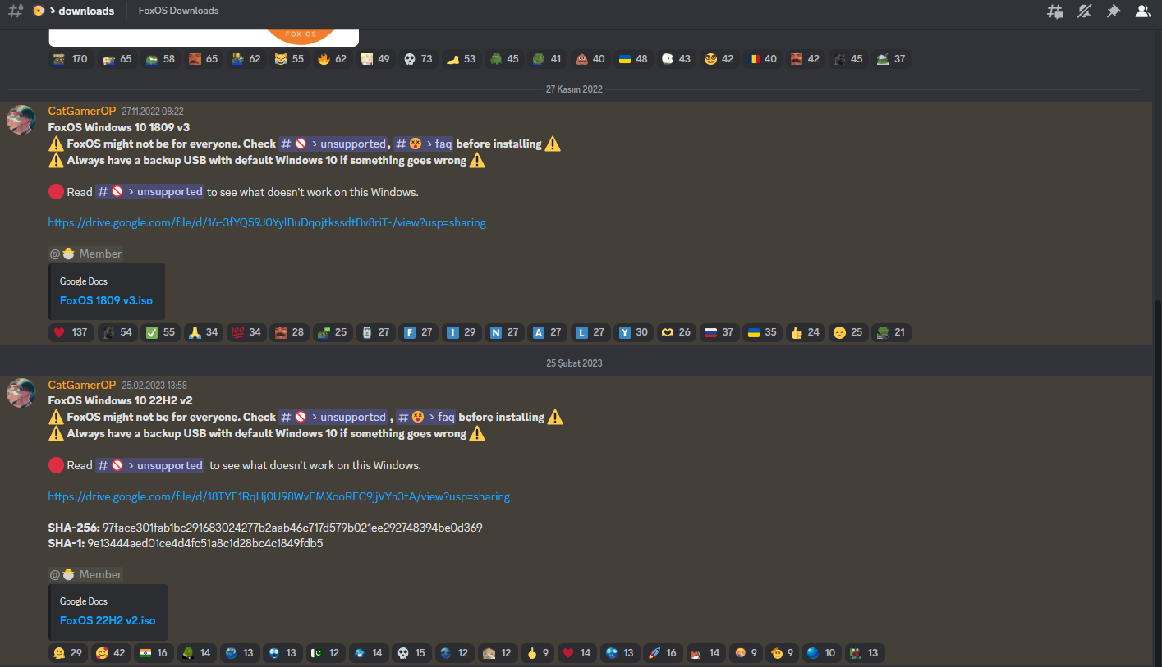Click the Pakistan flag reaction
Viewport: 1162px width, 667px height.
click(x=325, y=653)
